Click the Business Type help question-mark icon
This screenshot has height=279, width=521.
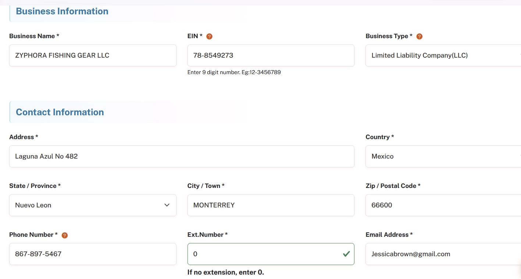point(419,36)
